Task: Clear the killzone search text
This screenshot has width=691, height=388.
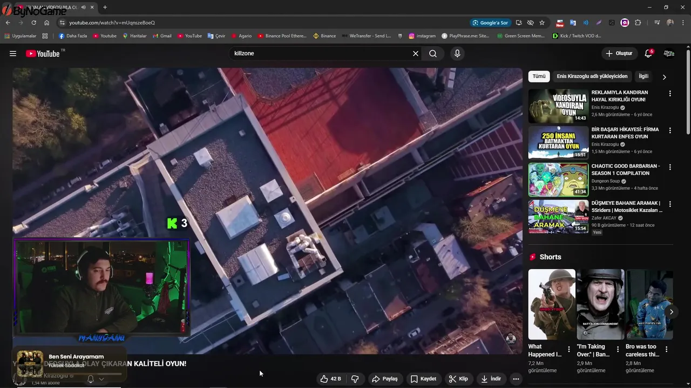Action: point(416,53)
